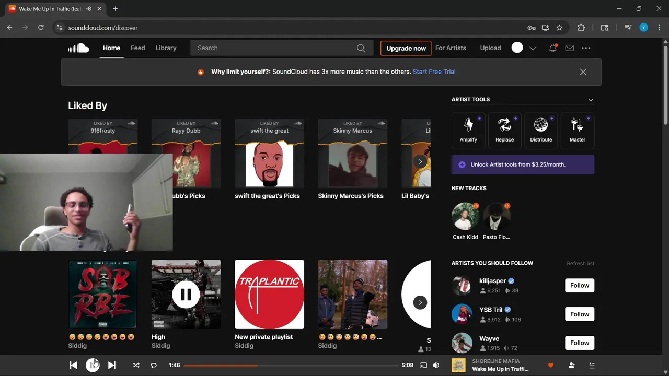Follow YSB Tril
The image size is (669, 376).
point(580,314)
